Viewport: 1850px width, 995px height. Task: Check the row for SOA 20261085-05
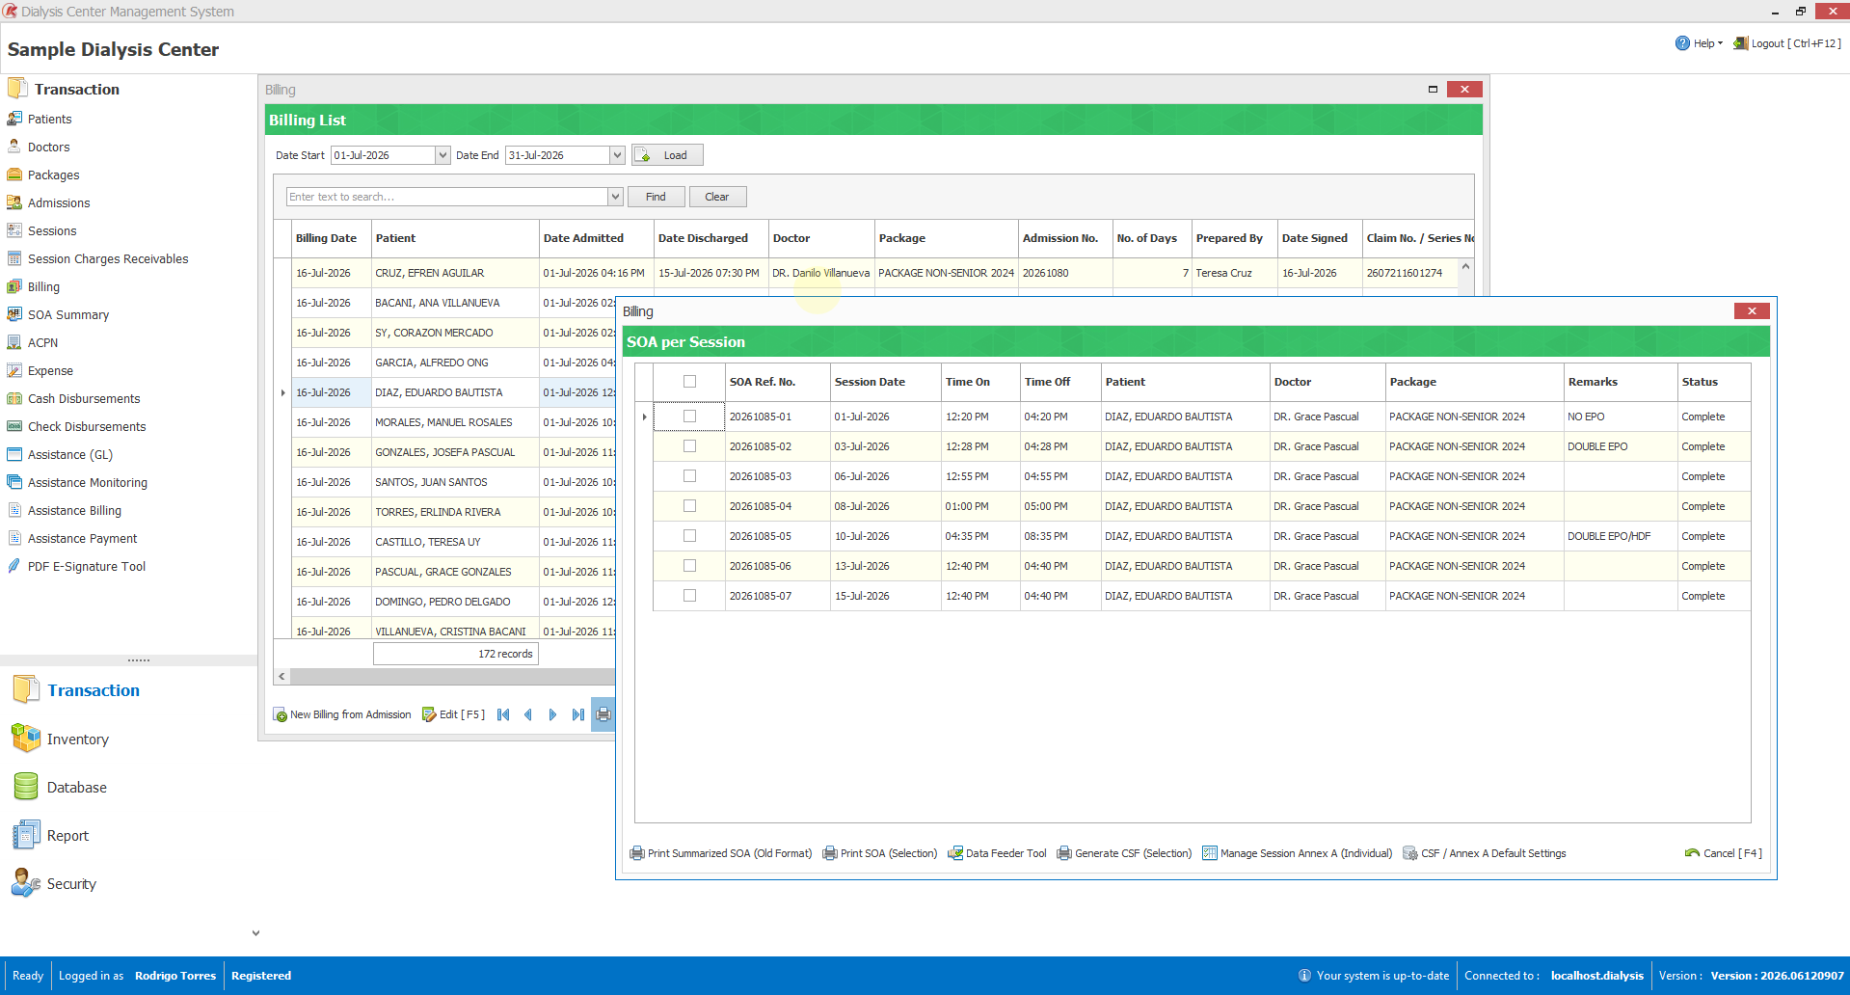coord(689,536)
